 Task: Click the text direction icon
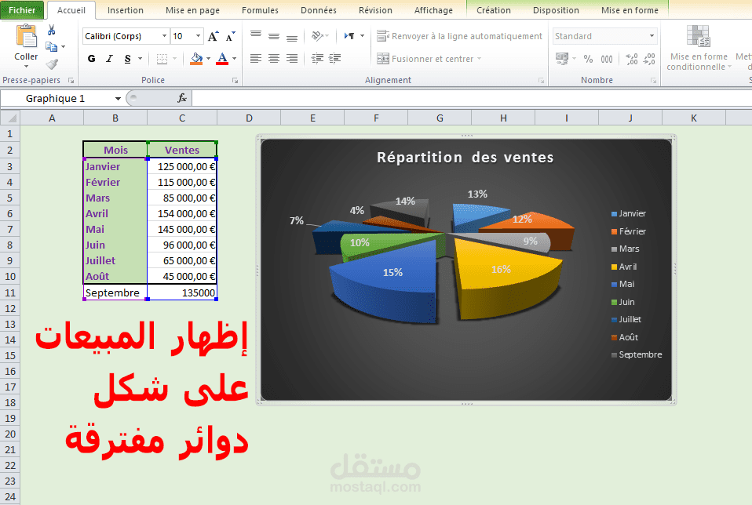coord(349,36)
